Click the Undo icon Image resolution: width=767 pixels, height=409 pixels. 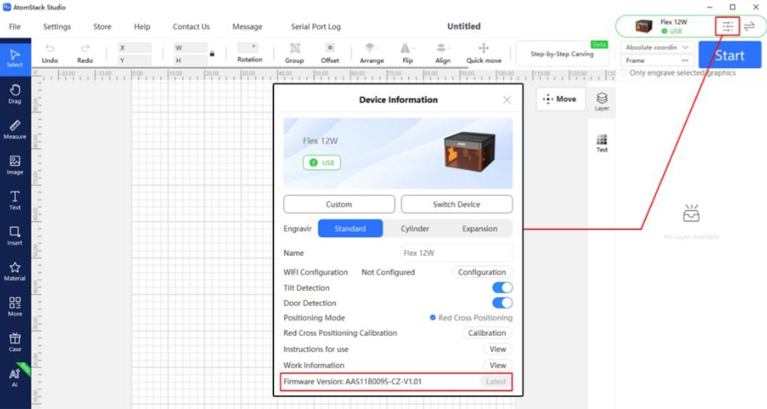[x=50, y=48]
